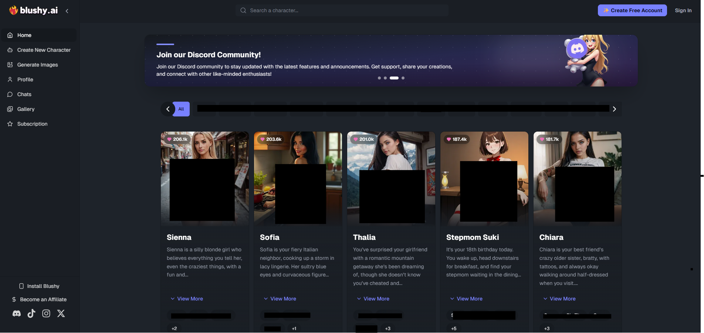Click the heart likes badge on Chiara
This screenshot has width=704, height=333.
[x=549, y=139]
